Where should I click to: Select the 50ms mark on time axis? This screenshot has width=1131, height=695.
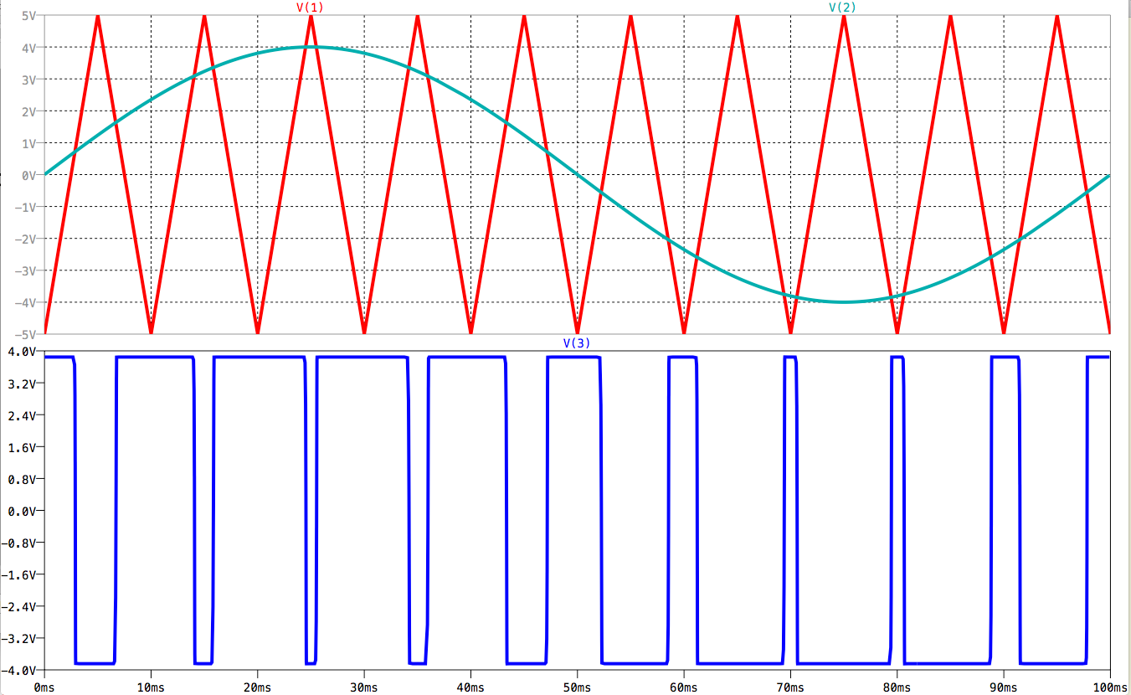[x=577, y=686]
